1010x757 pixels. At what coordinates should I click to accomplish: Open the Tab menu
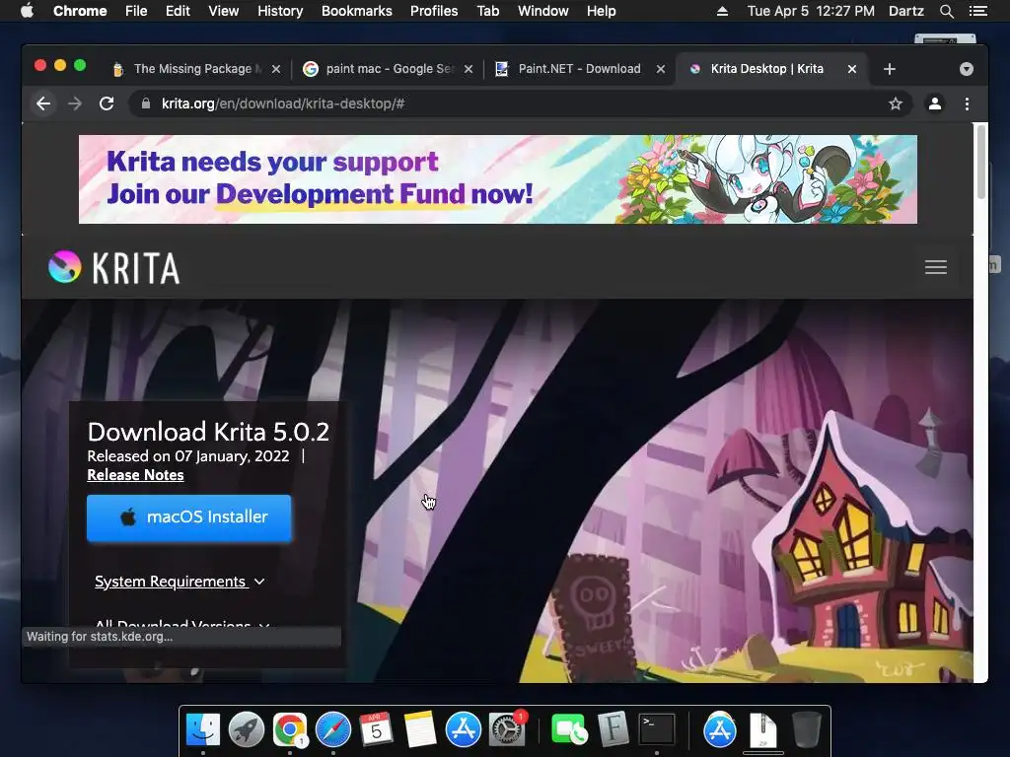coord(488,11)
